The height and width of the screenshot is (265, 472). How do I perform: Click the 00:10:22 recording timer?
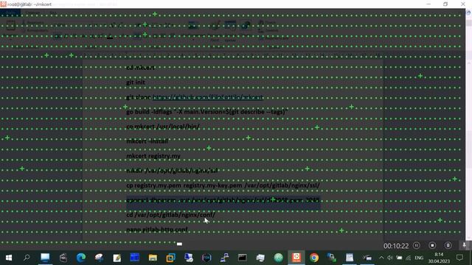click(396, 246)
